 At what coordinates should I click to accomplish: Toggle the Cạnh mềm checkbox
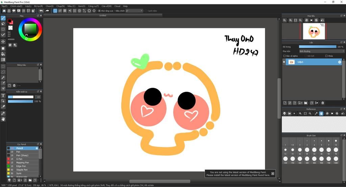point(146,11)
